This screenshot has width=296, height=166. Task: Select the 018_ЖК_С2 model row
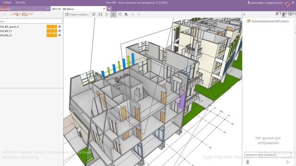point(31,35)
